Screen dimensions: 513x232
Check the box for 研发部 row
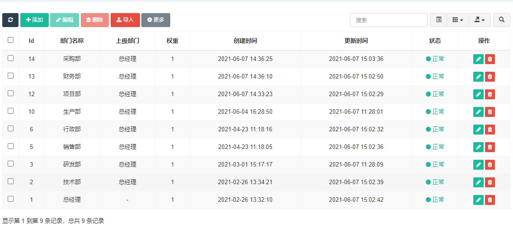pos(10,163)
